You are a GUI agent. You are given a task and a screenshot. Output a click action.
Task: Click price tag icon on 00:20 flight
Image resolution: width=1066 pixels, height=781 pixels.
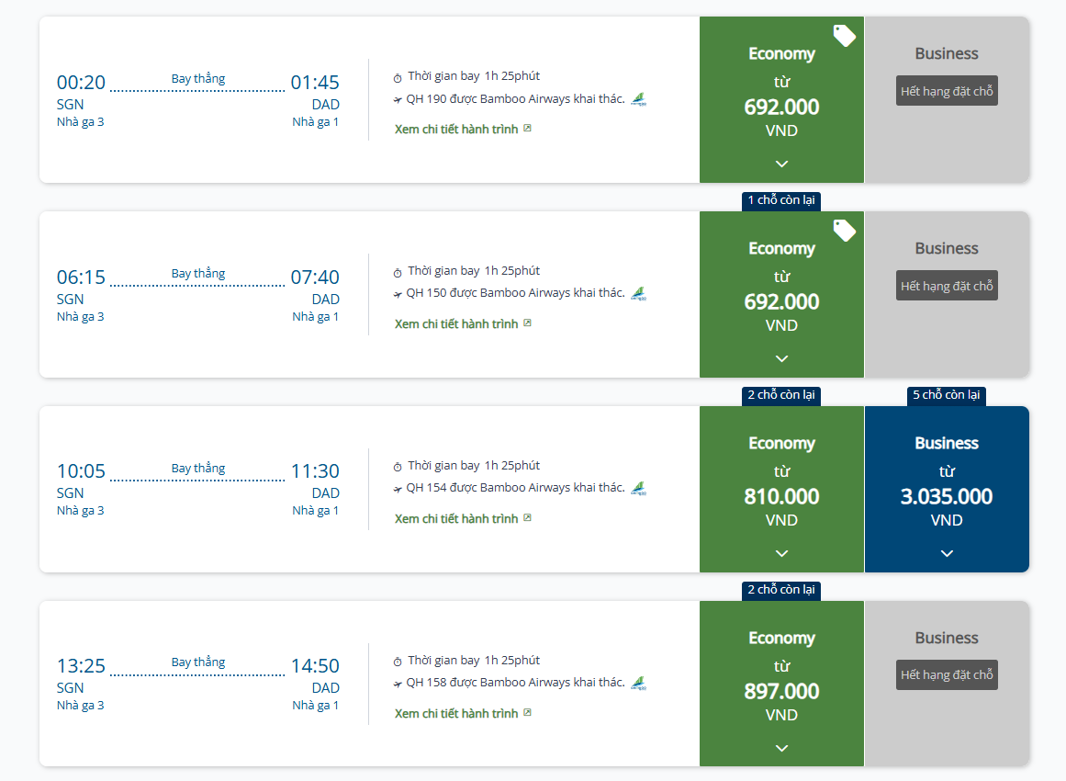click(844, 36)
